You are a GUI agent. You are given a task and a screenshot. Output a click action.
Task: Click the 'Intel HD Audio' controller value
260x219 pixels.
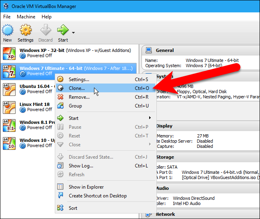(187, 203)
